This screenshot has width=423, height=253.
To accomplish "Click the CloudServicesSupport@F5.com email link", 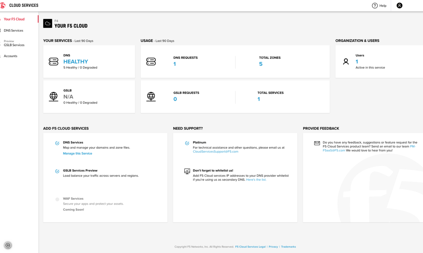I will [216, 152].
